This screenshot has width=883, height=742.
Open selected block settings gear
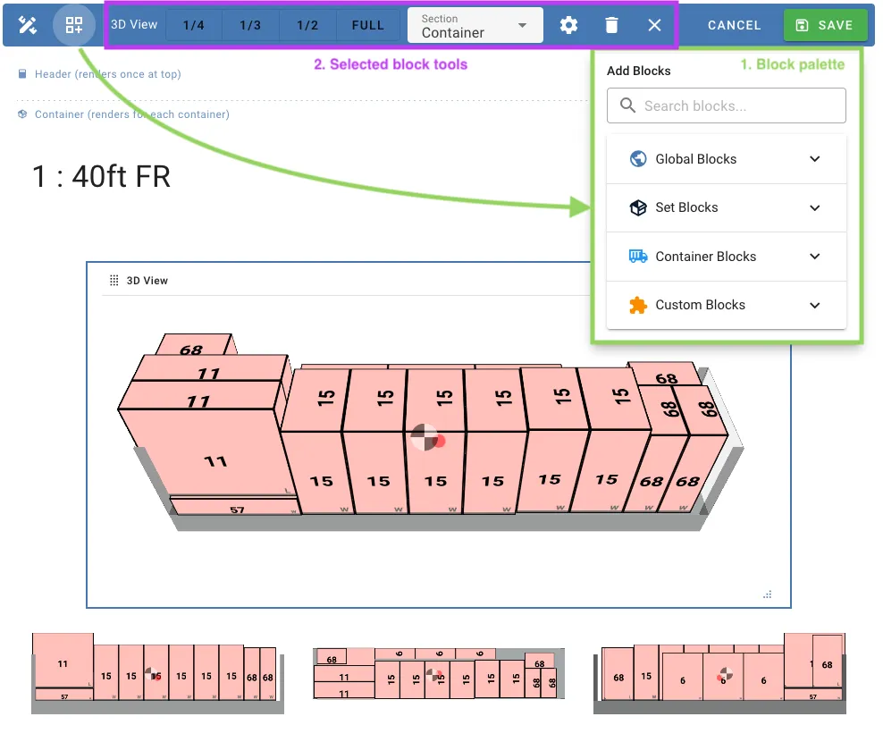(568, 25)
